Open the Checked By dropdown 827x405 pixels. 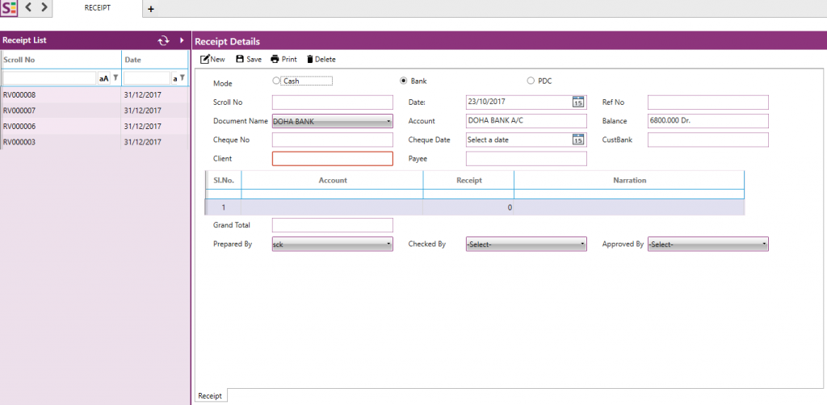coord(527,244)
